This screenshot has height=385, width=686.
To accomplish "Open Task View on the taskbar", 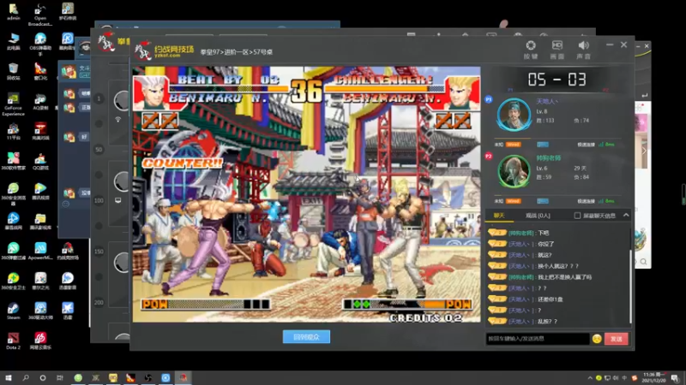I will tap(60, 377).
